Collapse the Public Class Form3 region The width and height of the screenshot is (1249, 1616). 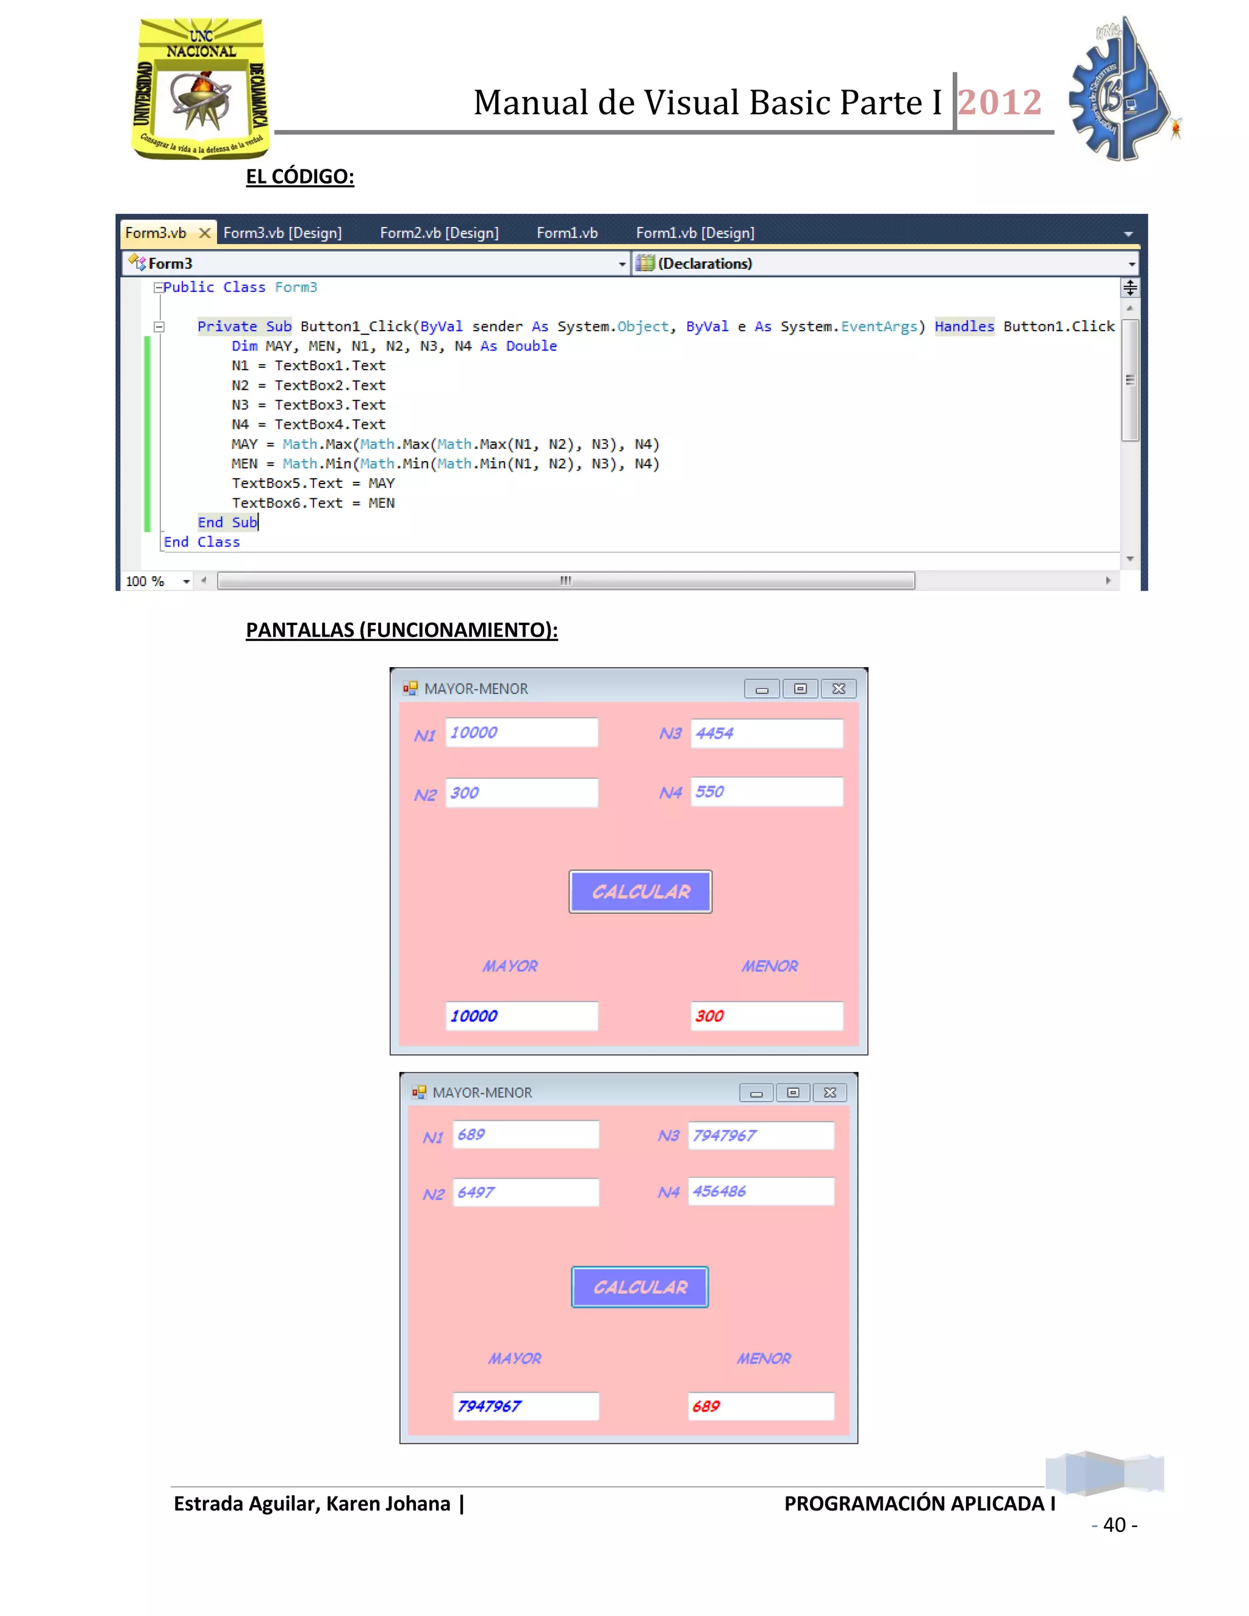pos(159,288)
